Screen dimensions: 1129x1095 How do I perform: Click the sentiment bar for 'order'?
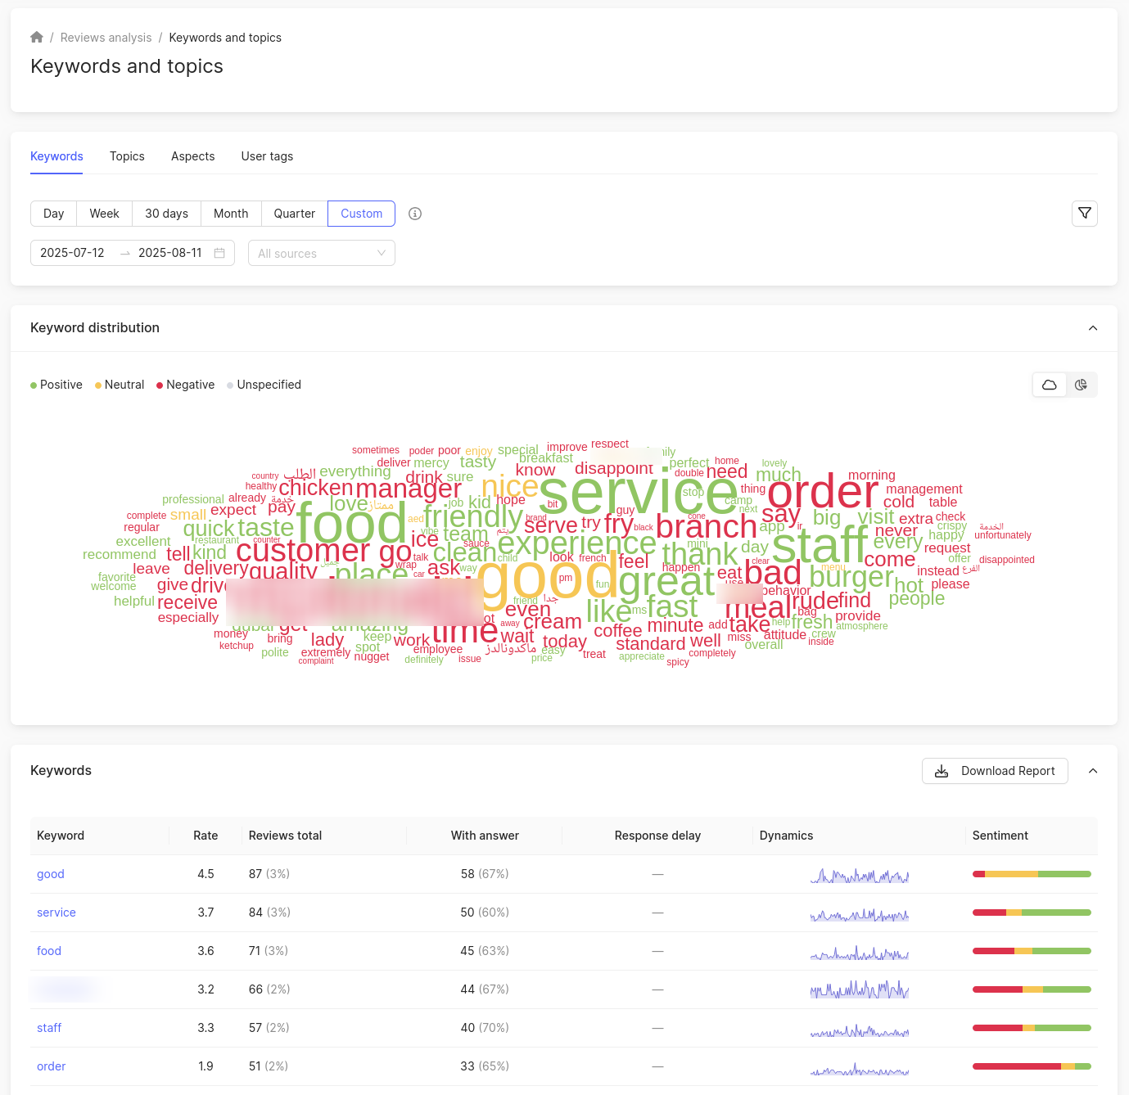(x=1031, y=1066)
